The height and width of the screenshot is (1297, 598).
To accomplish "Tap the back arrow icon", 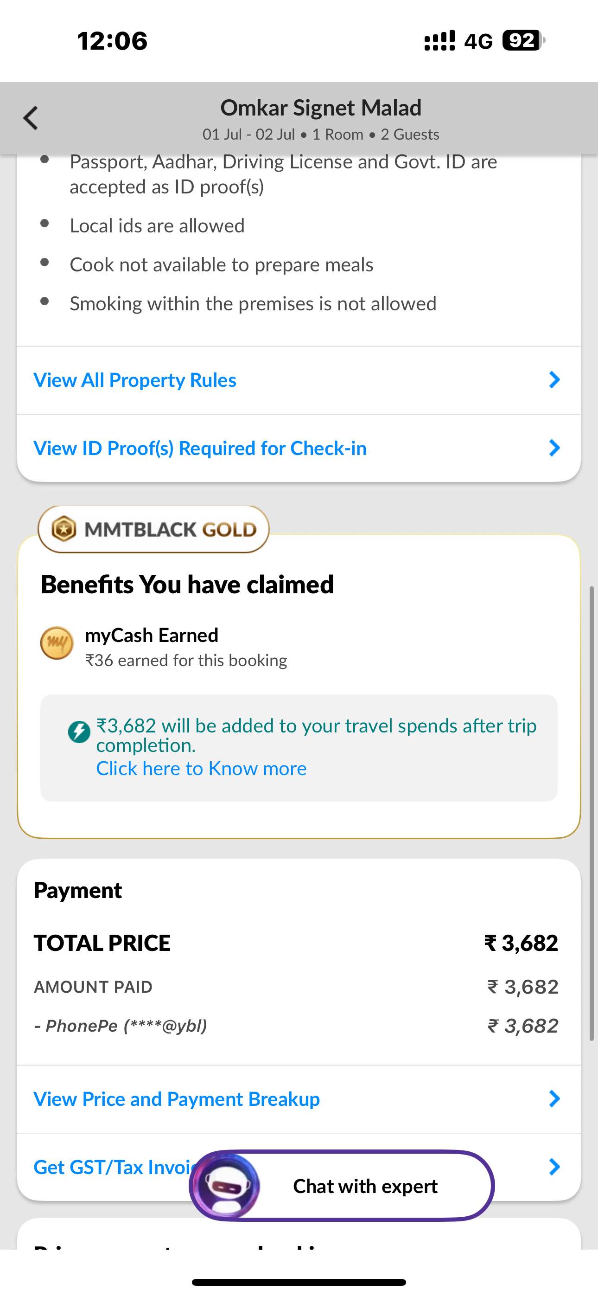I will 31,118.
